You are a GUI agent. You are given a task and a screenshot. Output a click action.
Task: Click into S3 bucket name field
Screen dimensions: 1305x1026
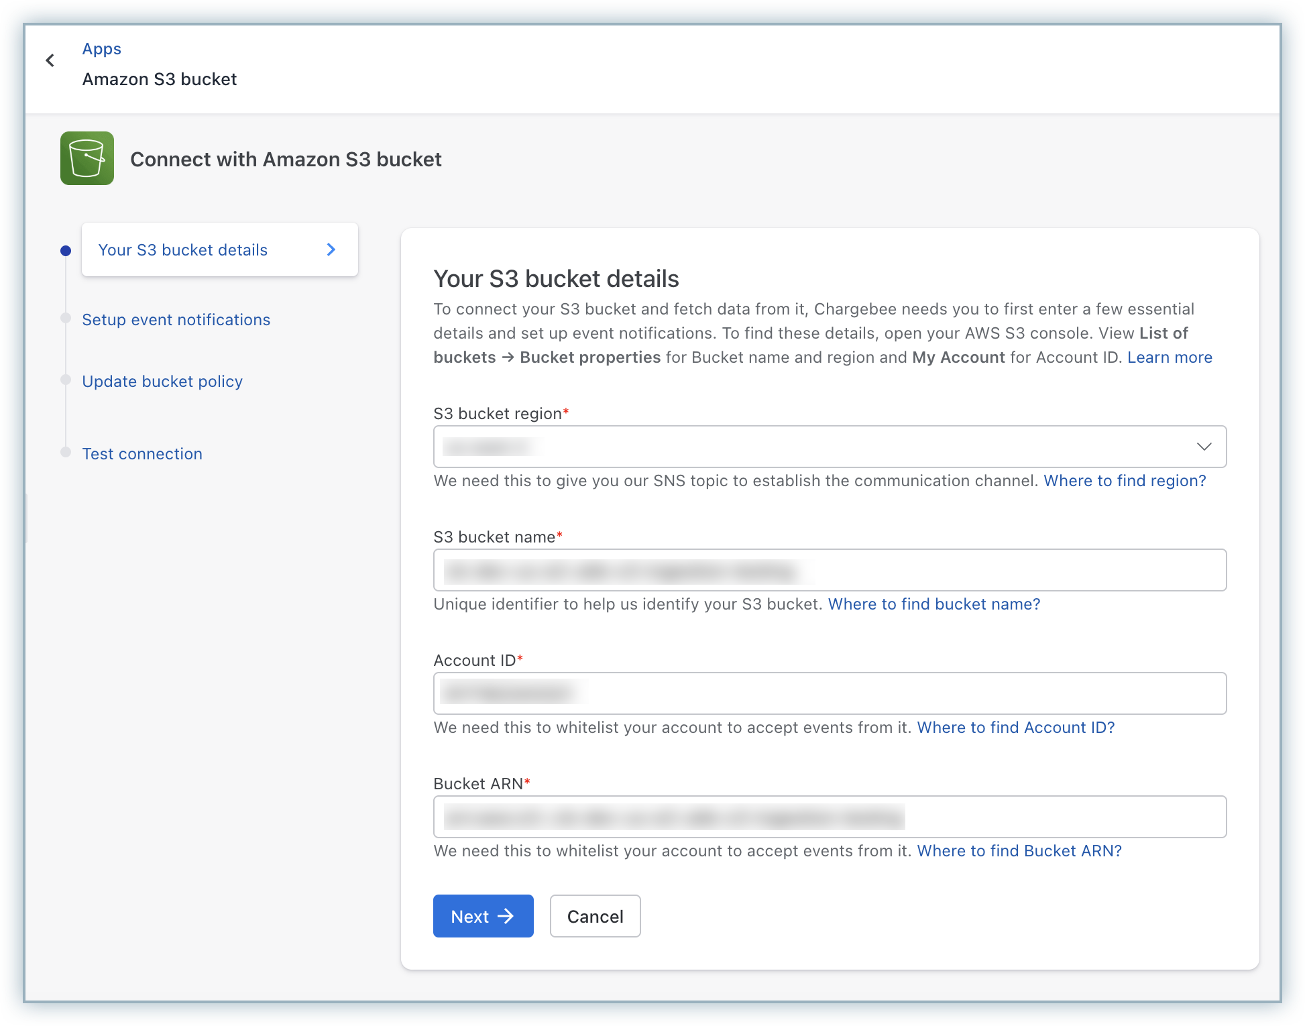[x=829, y=570]
